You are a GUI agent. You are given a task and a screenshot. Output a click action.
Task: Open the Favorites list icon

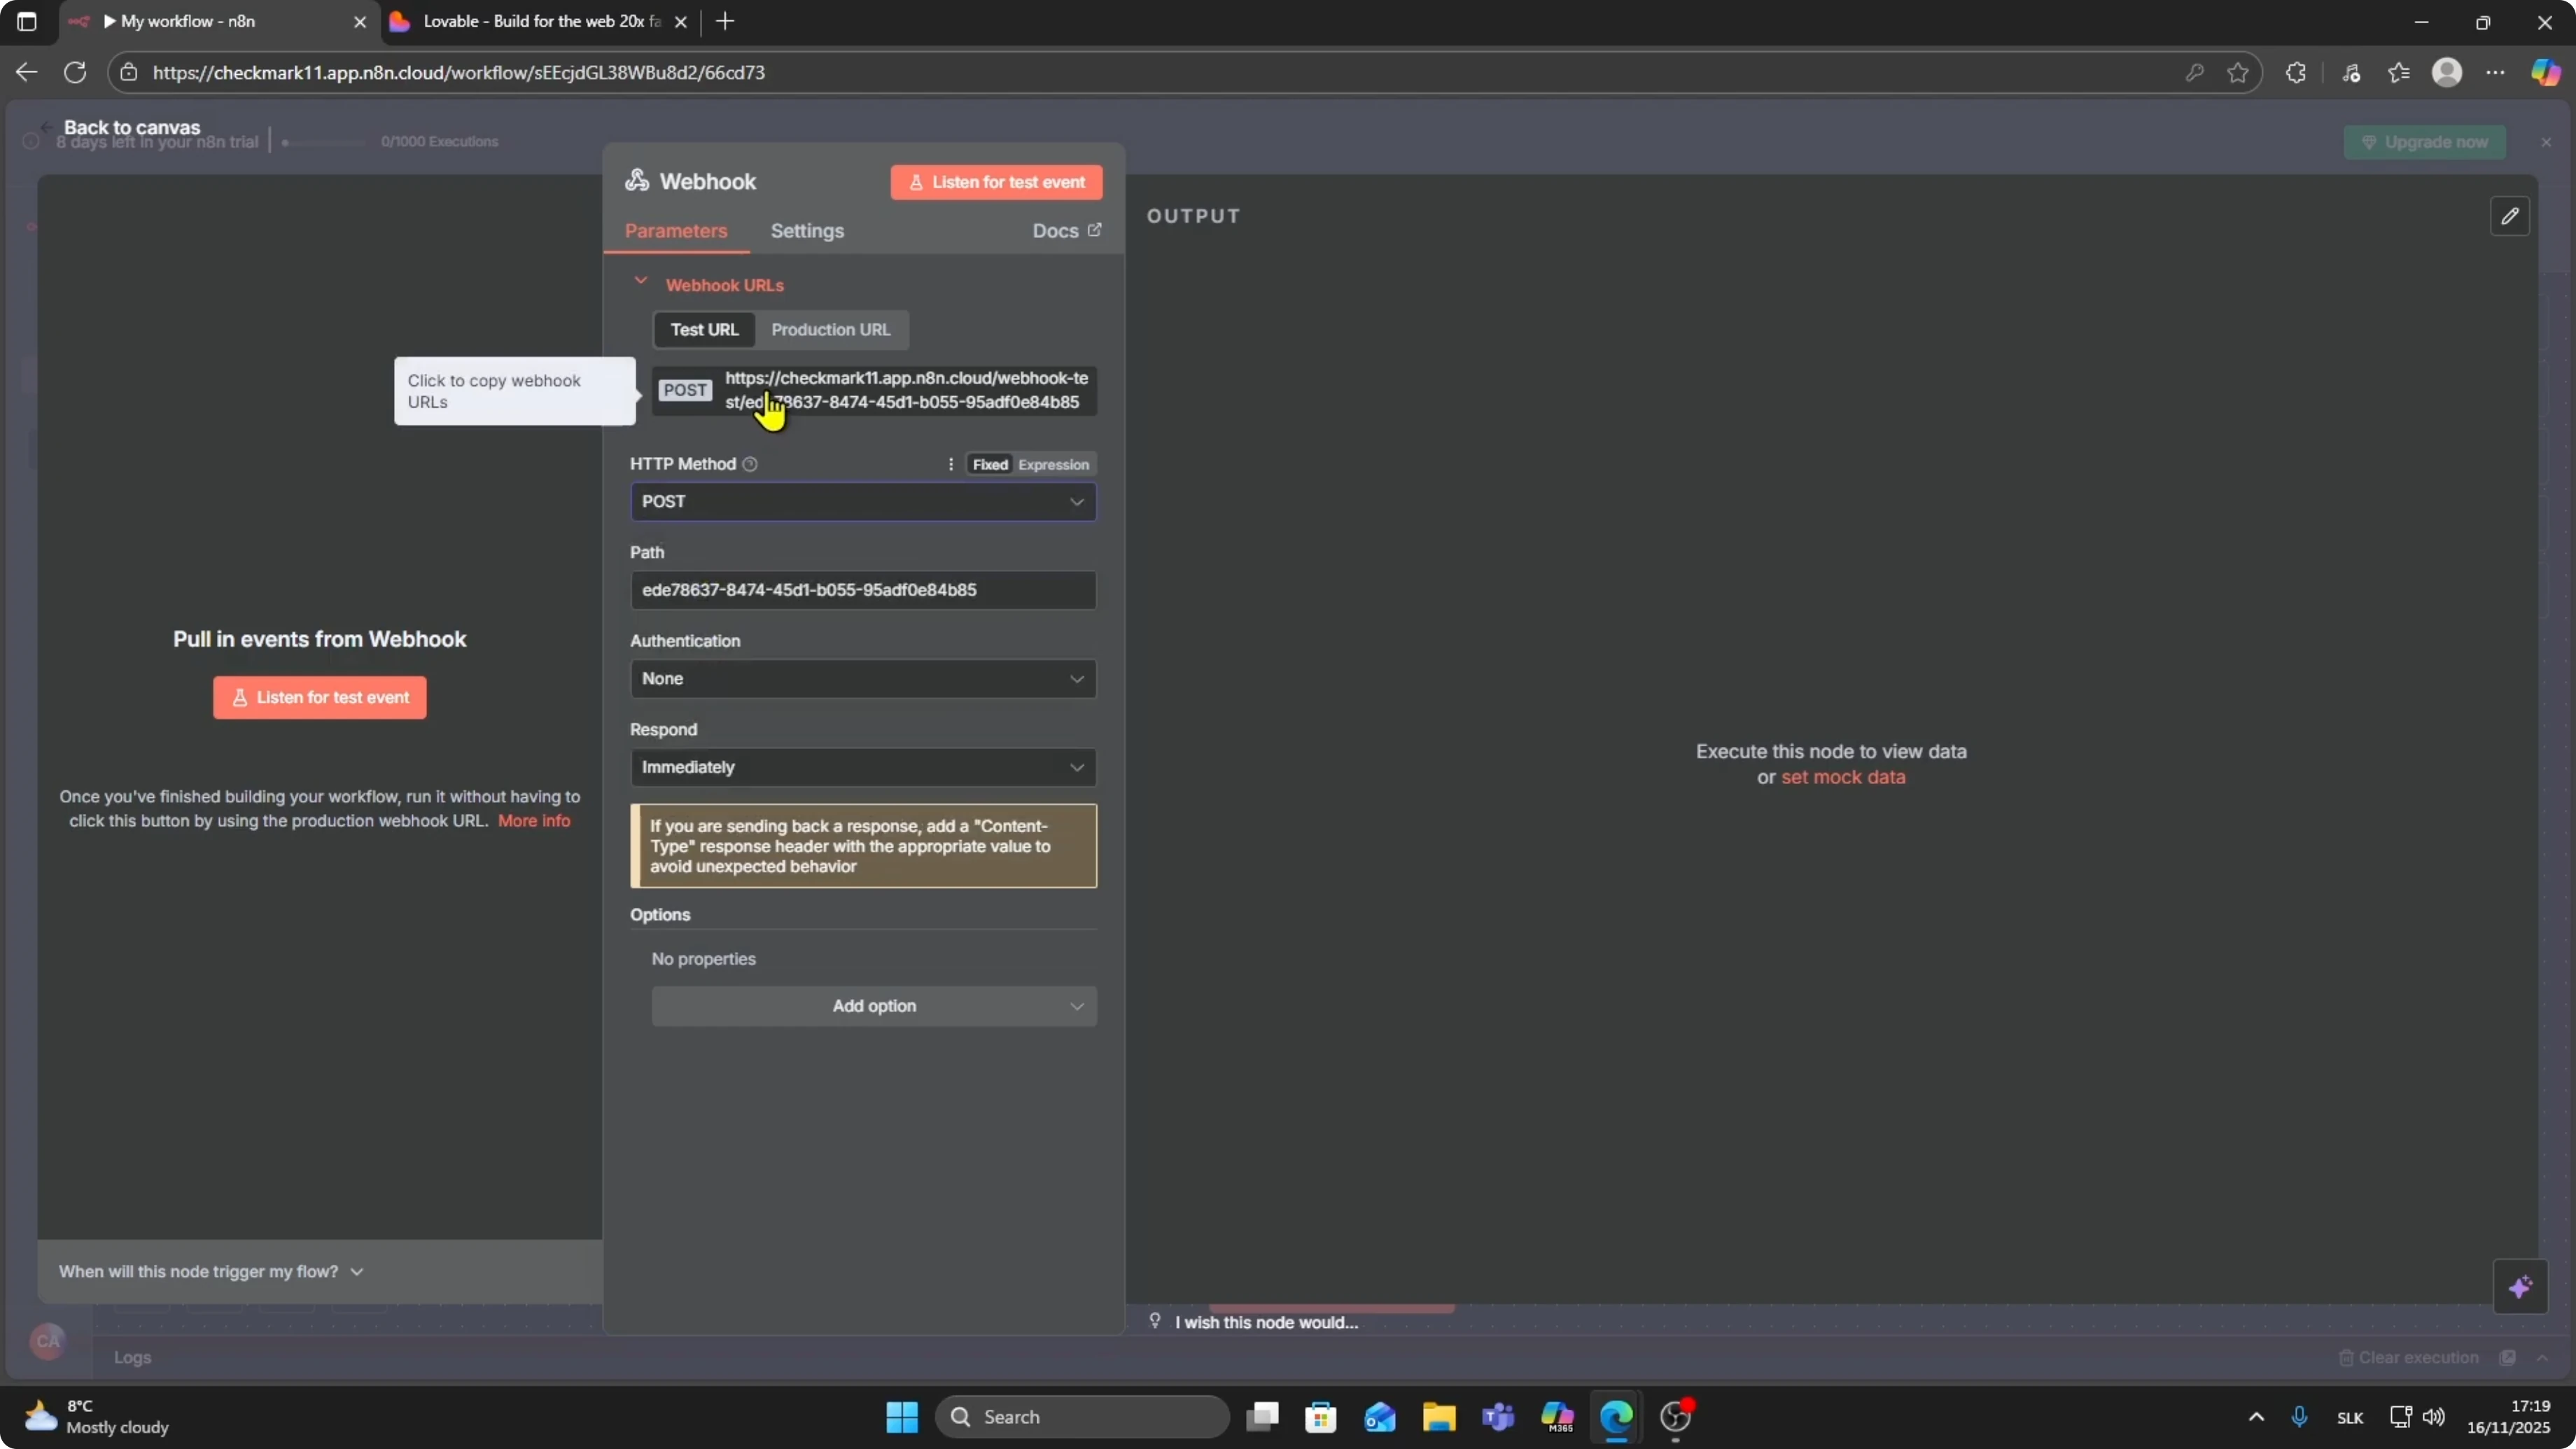2399,72
